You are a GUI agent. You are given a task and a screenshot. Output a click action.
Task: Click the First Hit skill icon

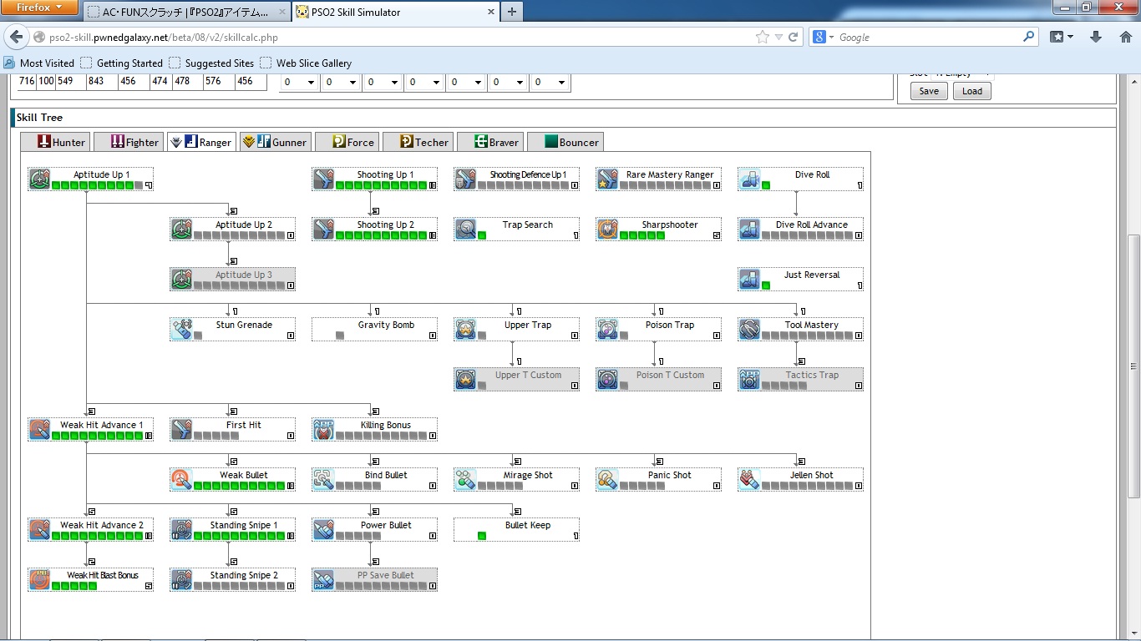pyautogui.click(x=181, y=430)
